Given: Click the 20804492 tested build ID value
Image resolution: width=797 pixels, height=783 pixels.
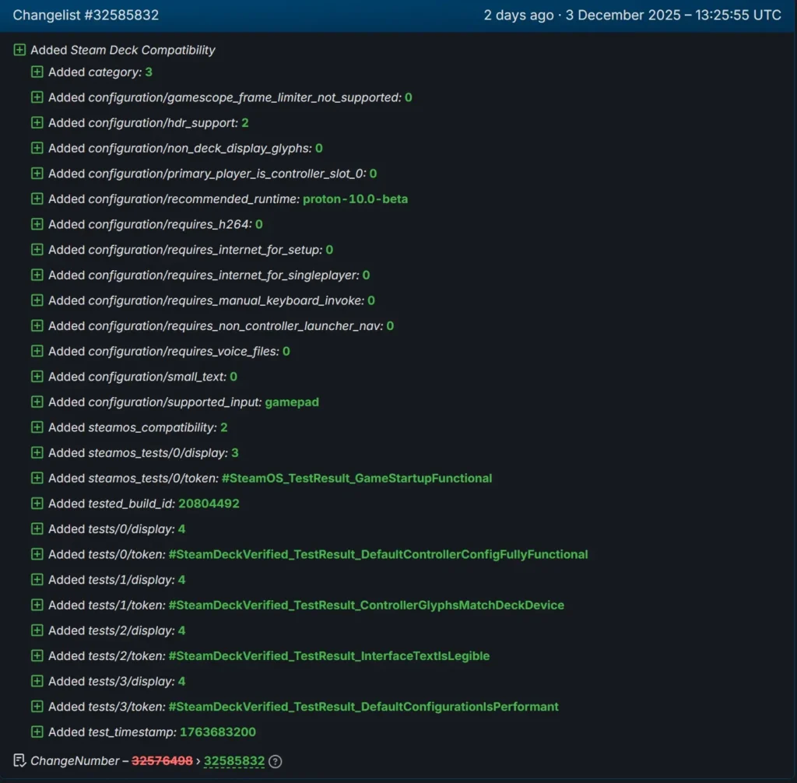Looking at the screenshot, I should tap(209, 504).
